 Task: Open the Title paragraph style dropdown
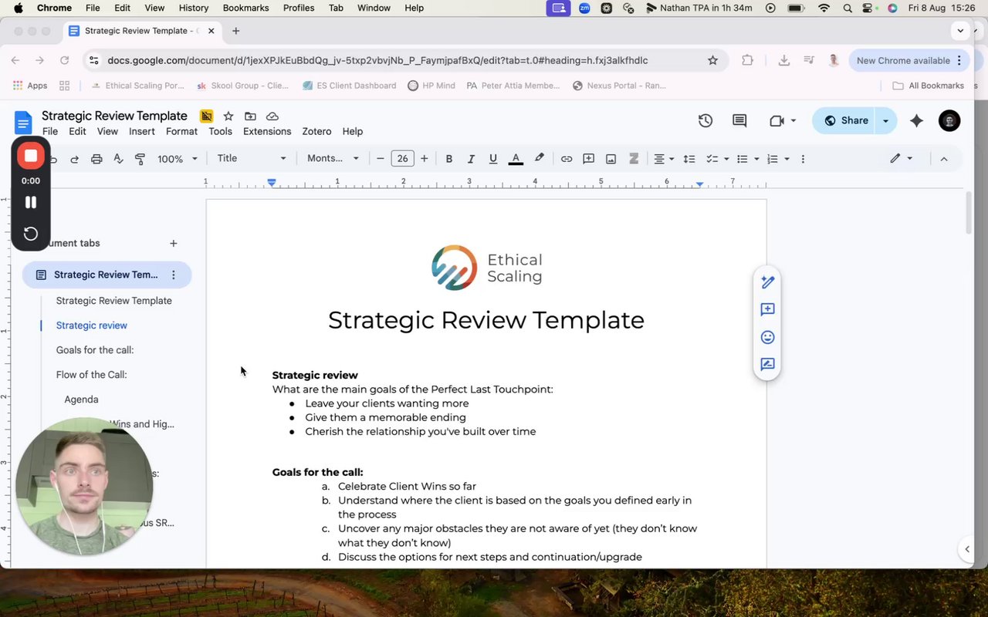click(x=252, y=158)
